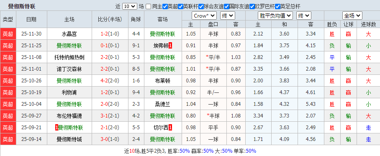
Task: Click handicap 一球 in 桑德兰 row
Action: point(213,104)
